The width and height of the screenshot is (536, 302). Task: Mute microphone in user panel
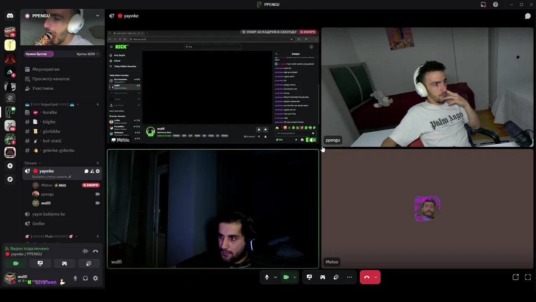75,278
